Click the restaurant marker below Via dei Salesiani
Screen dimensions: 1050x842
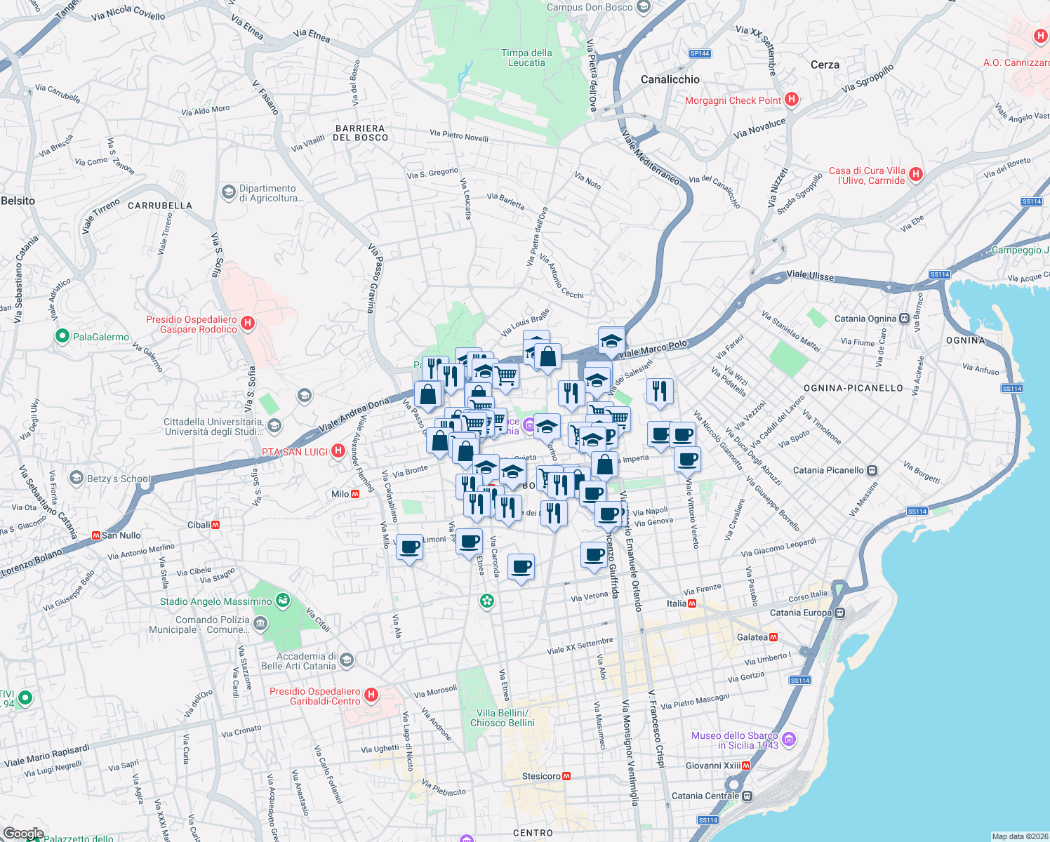pos(660,392)
